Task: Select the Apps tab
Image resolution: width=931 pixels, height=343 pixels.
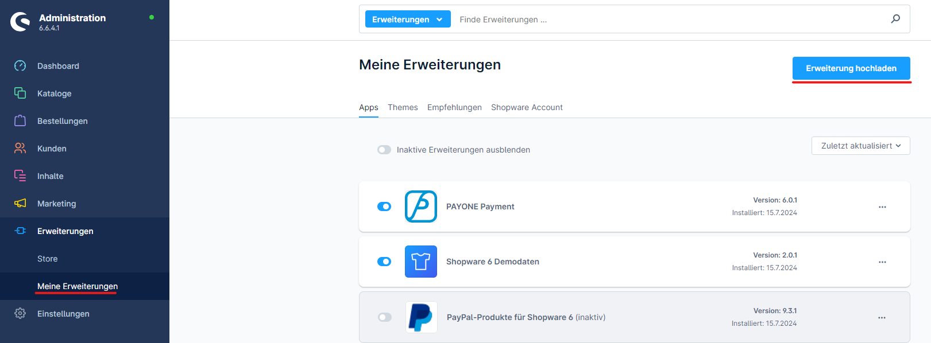Action: coord(369,107)
